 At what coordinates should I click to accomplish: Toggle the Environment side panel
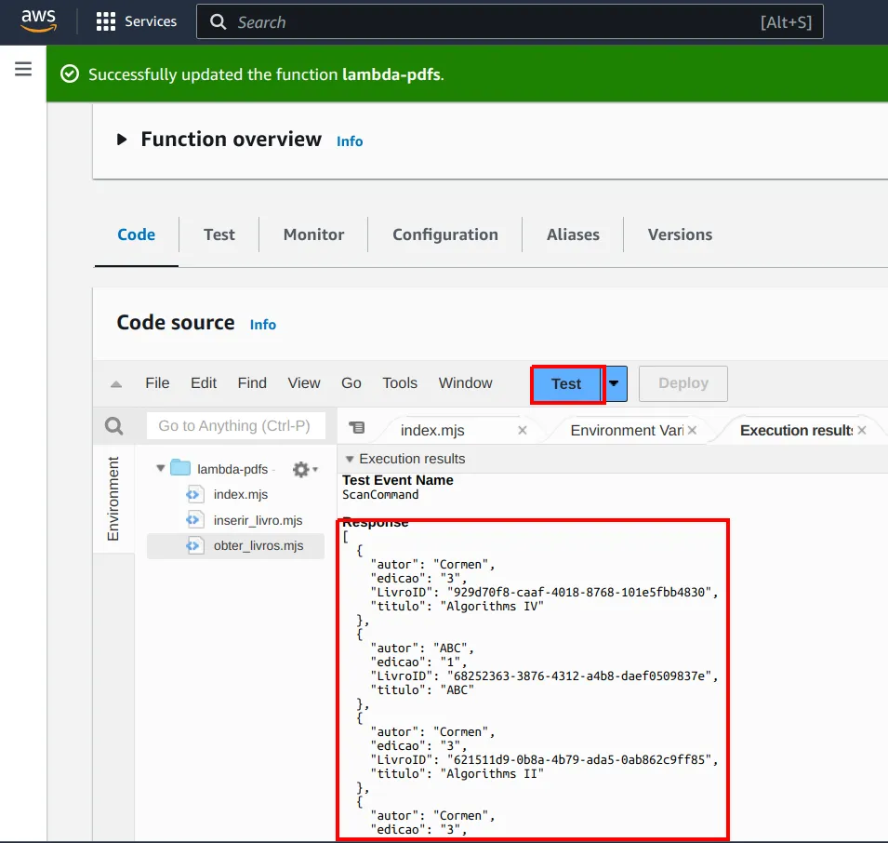tap(113, 499)
